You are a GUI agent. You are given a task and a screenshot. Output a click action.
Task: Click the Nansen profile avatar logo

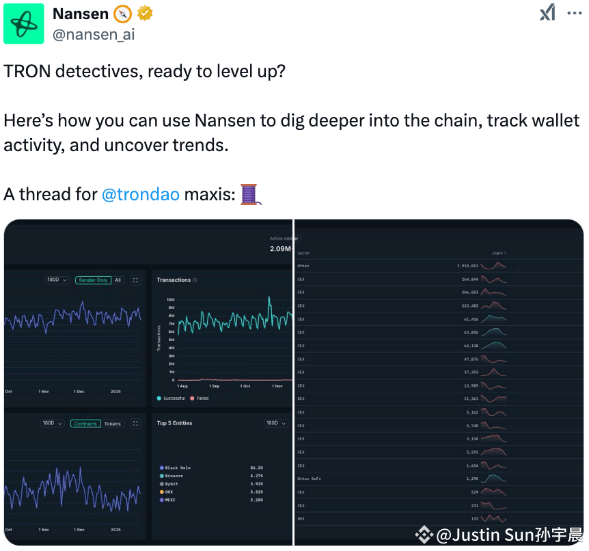pos(23,23)
